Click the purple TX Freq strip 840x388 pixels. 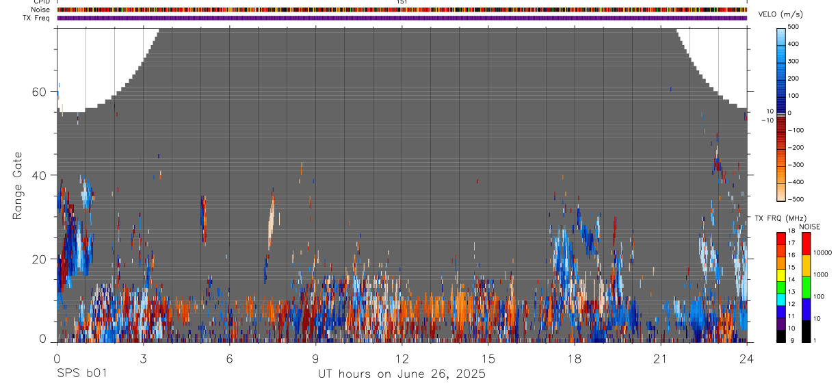402,18
